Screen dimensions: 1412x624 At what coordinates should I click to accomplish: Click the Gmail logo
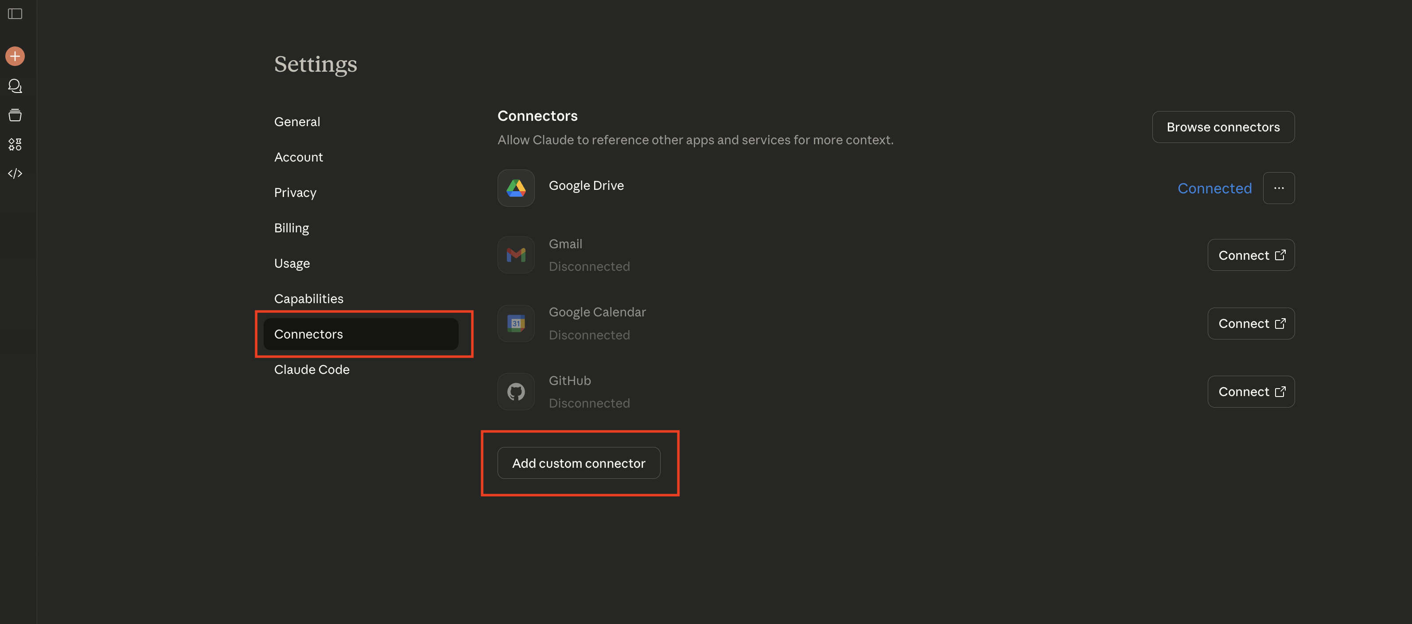(x=516, y=254)
